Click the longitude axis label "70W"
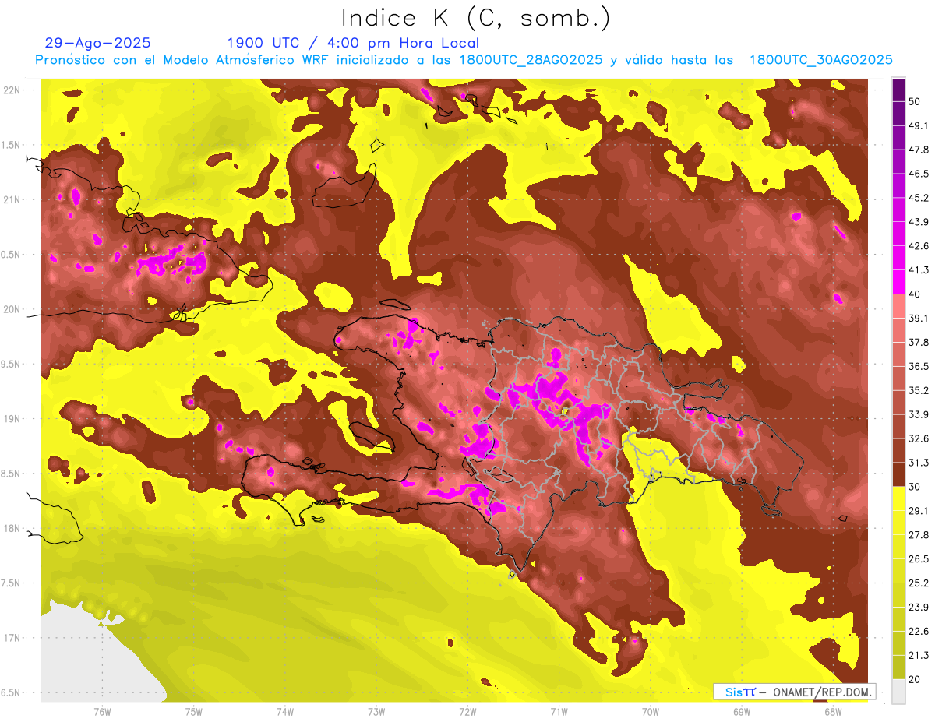This screenshot has height=722, width=935. [x=651, y=712]
